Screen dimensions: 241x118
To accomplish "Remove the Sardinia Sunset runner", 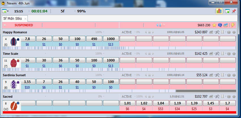I will (x=234, y=75).
